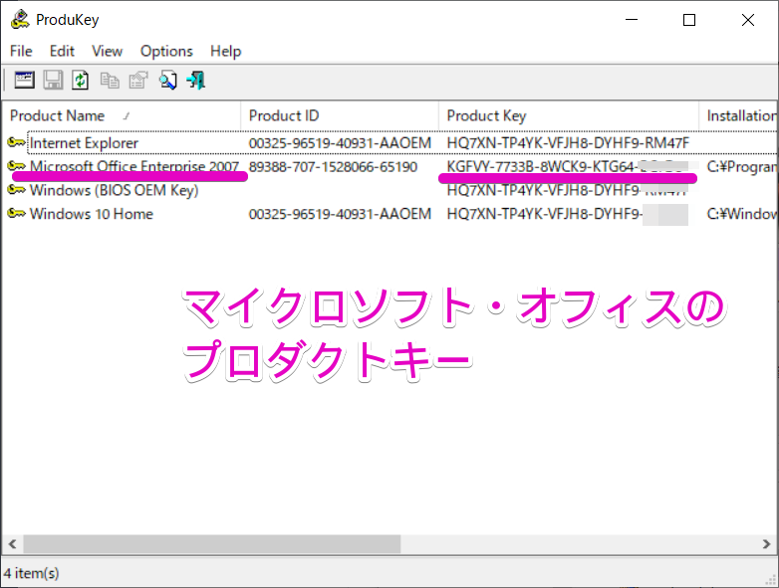The image size is (779, 588).
Task: Click Windows 10 Home product key cell
Action: click(x=568, y=214)
